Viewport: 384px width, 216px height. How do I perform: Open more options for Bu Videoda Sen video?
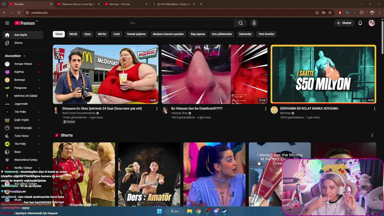point(265,109)
